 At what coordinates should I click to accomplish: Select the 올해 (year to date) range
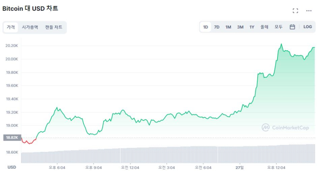tap(264, 27)
